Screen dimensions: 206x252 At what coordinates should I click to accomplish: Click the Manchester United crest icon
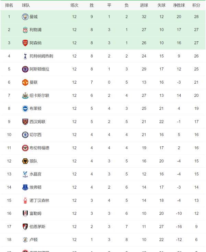pos(25,82)
